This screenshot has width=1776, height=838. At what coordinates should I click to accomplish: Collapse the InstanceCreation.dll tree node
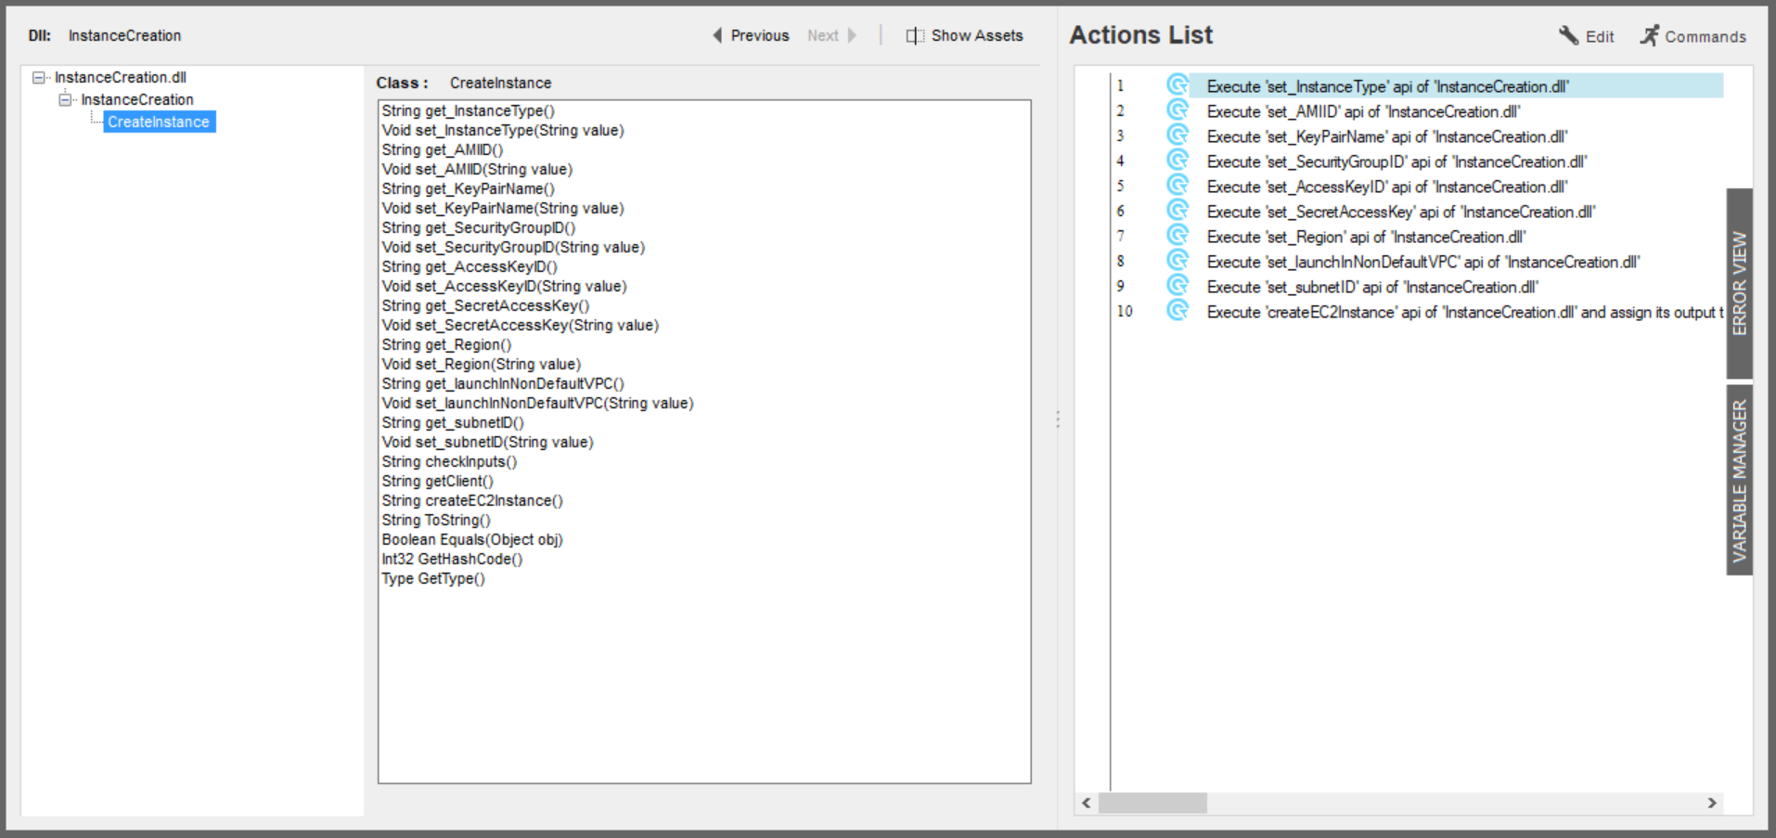38,78
